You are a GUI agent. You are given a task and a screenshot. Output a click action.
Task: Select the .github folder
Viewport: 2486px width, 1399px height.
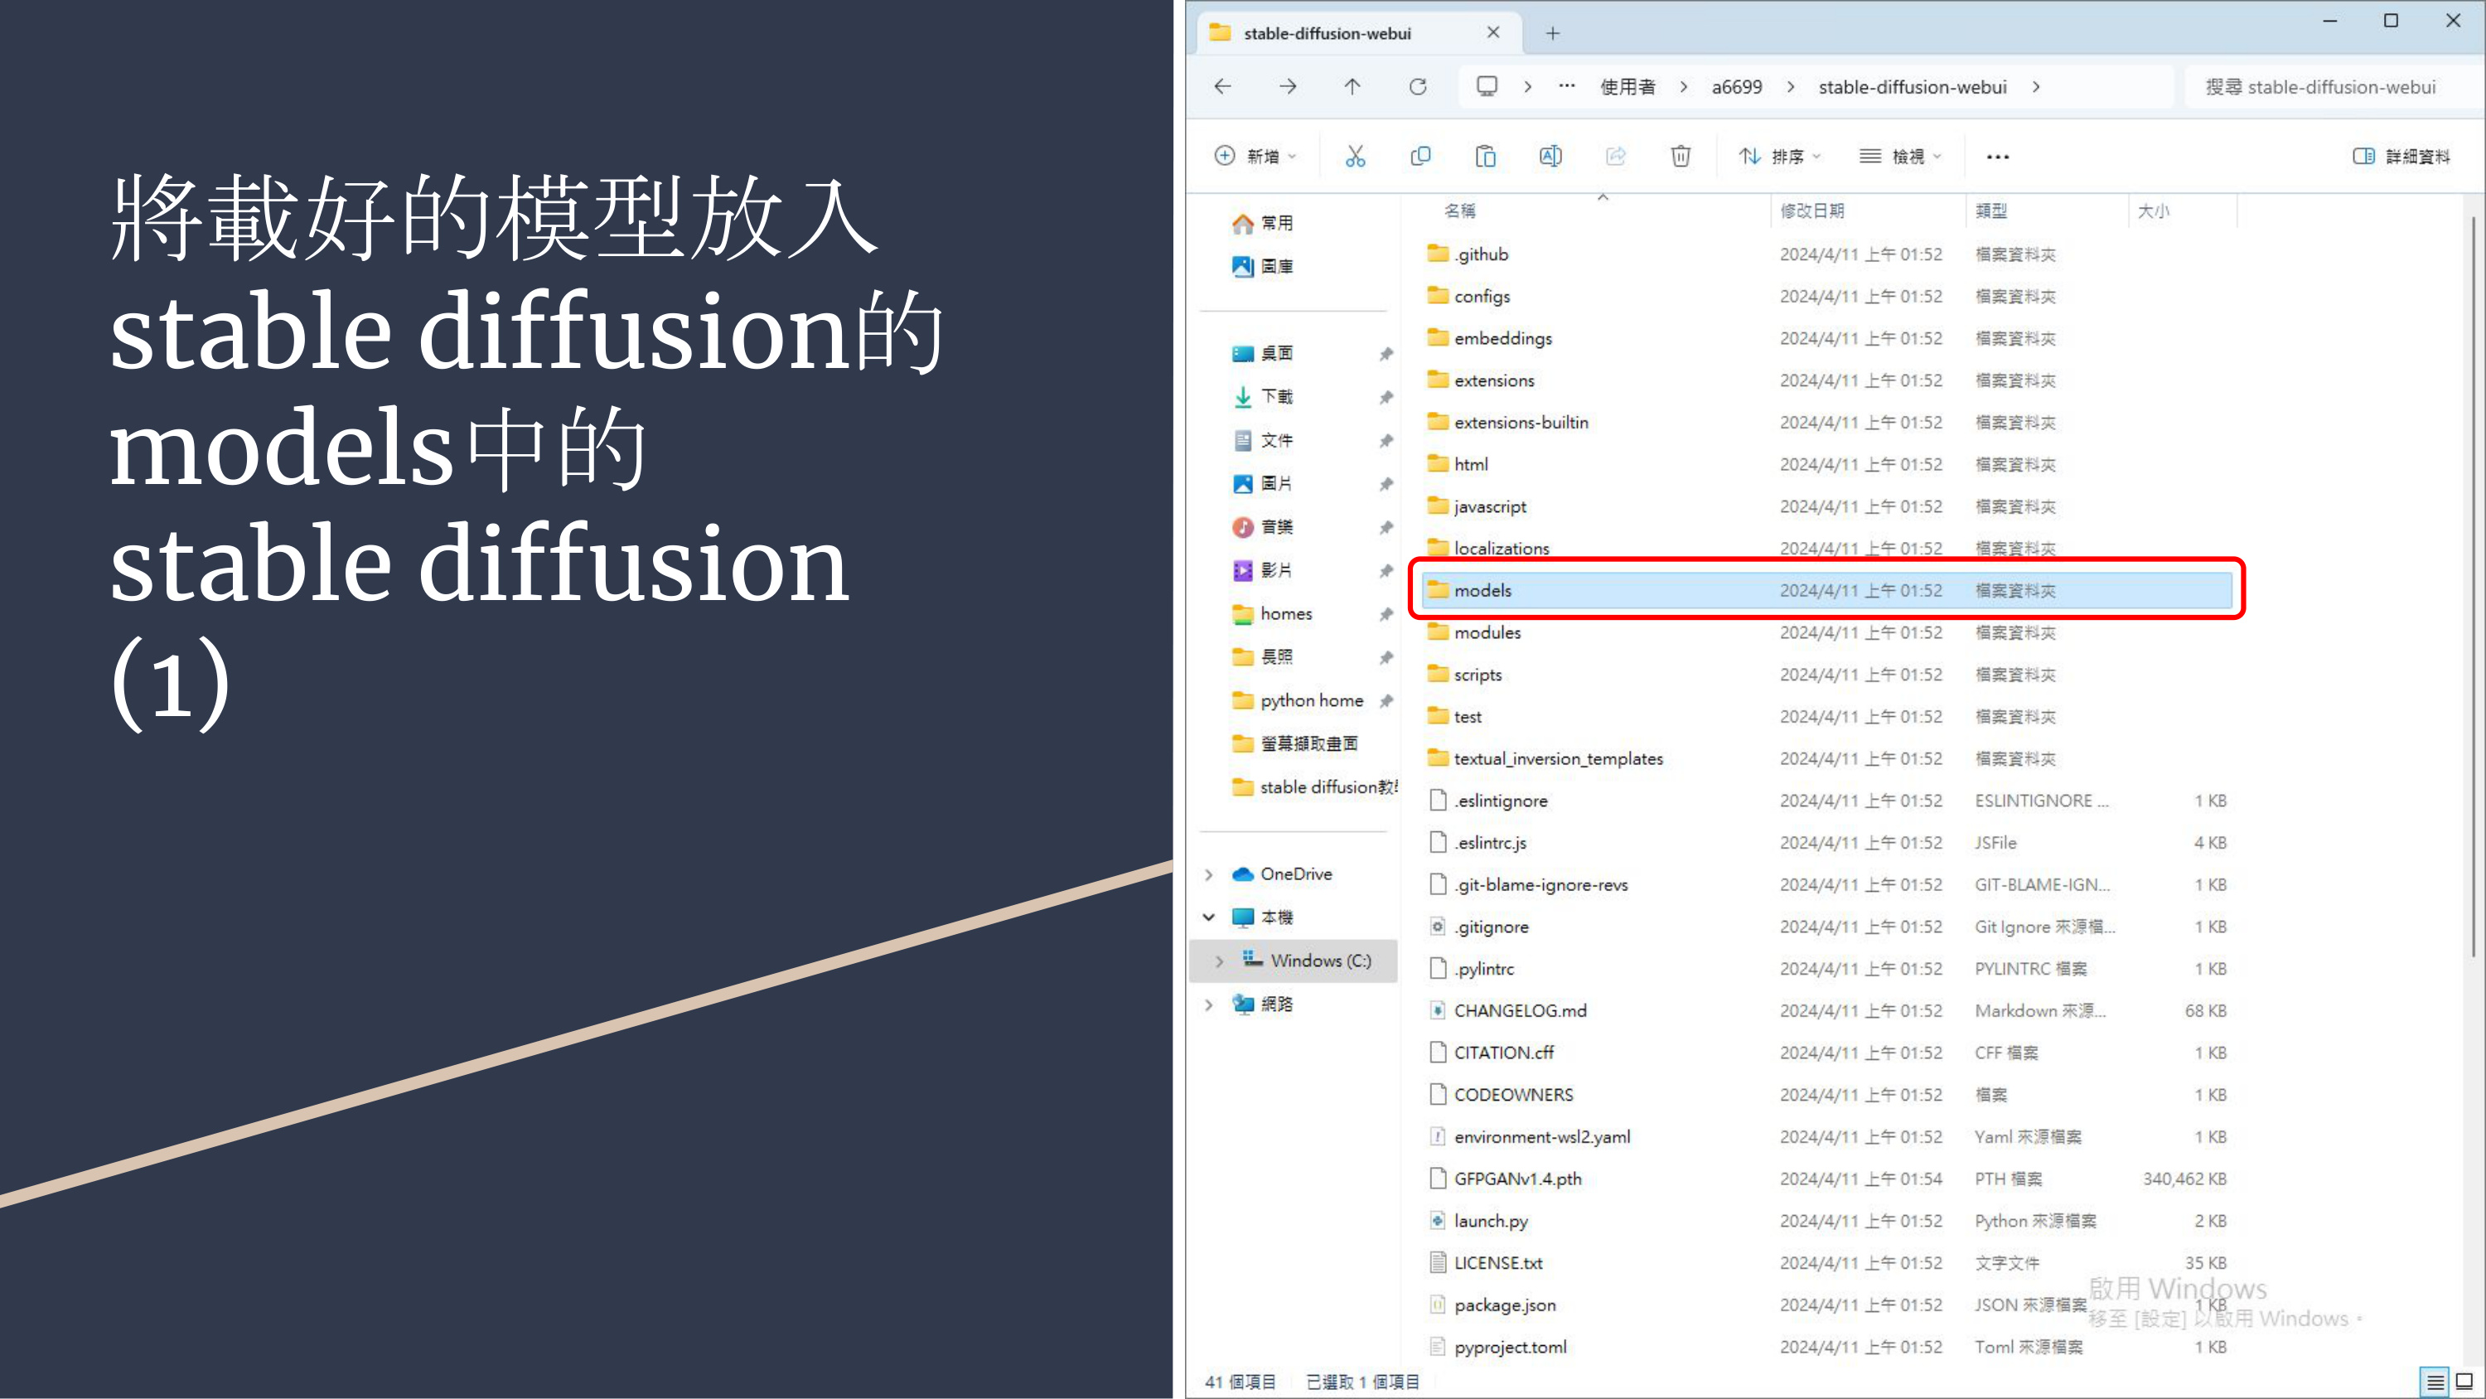pos(1827,254)
